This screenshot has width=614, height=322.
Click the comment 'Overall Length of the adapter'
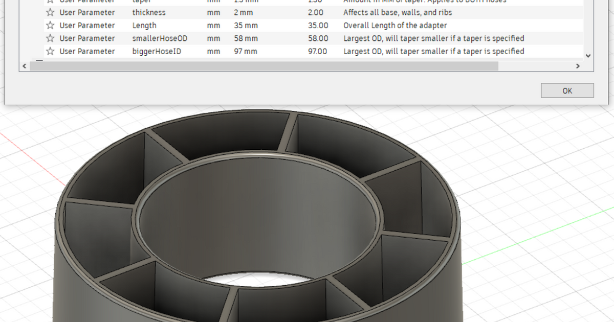395,25
